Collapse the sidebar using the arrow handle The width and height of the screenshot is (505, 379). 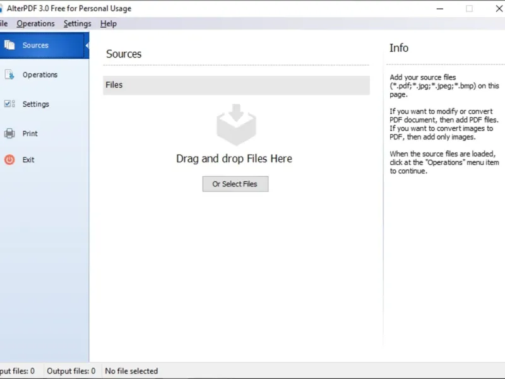(87, 45)
